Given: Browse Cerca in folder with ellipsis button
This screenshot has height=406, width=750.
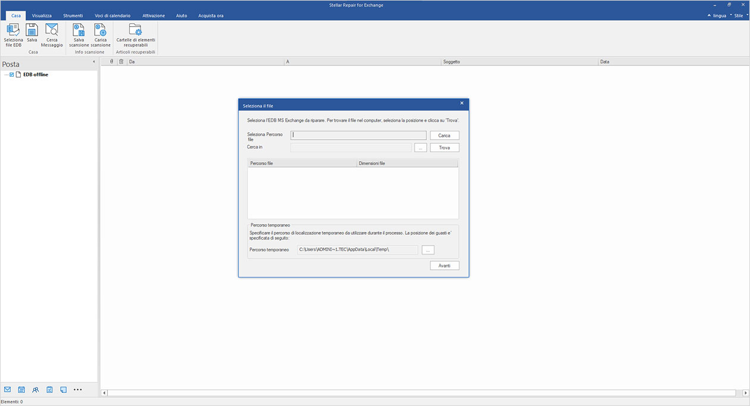Looking at the screenshot, I should 420,147.
